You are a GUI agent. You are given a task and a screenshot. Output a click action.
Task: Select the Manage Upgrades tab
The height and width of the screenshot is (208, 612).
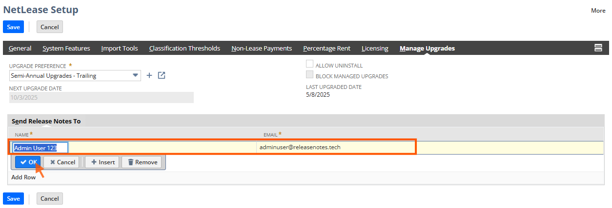427,48
